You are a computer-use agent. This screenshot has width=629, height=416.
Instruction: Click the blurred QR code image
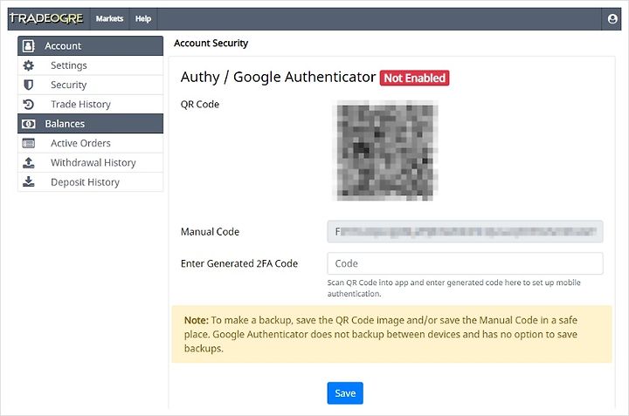coord(385,151)
